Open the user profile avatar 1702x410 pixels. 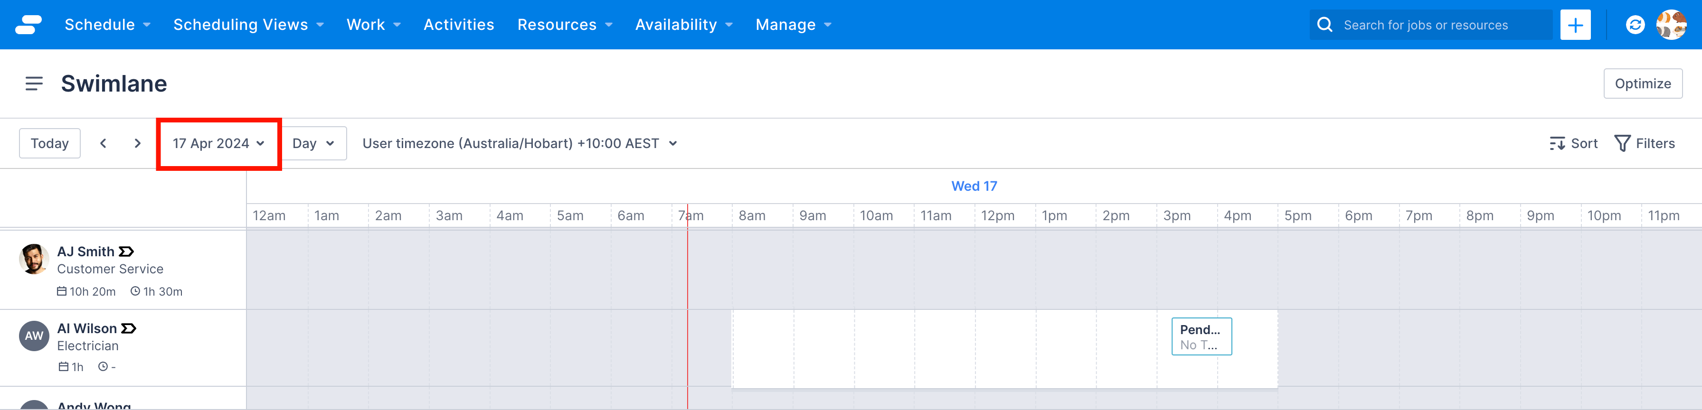coord(1671,24)
